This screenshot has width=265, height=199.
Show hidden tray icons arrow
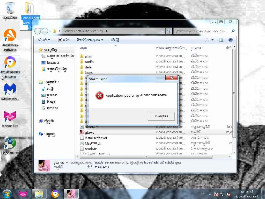click(210, 194)
